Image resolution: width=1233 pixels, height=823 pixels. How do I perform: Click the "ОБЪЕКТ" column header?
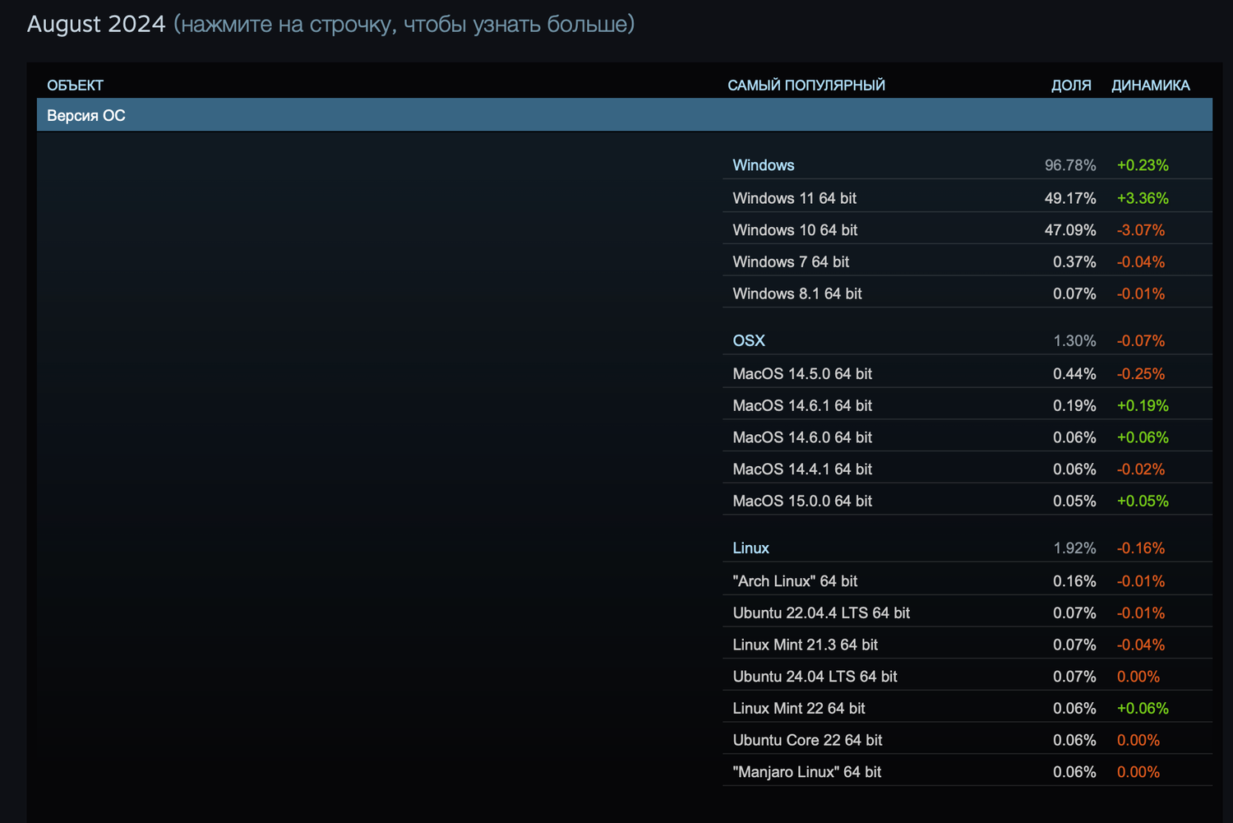(75, 86)
